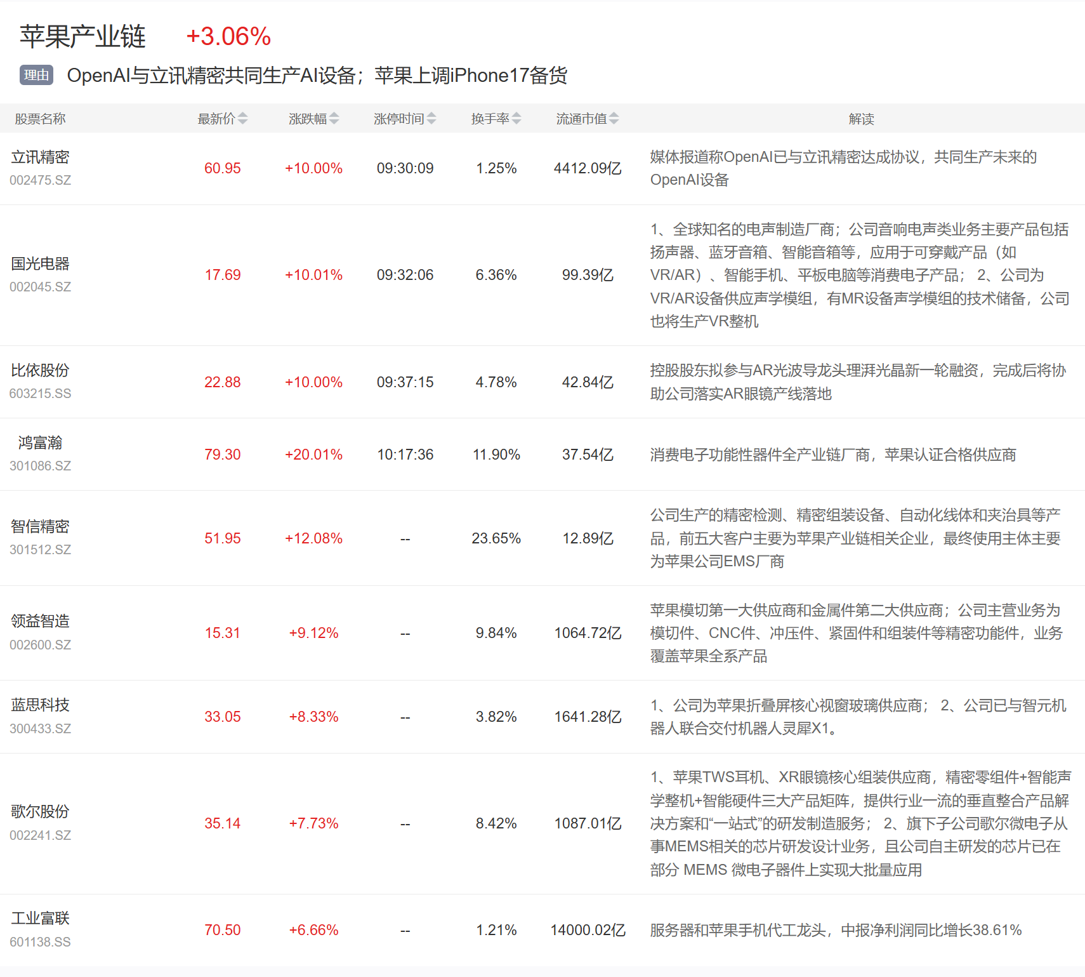Click the 股票名称 column header

[40, 119]
